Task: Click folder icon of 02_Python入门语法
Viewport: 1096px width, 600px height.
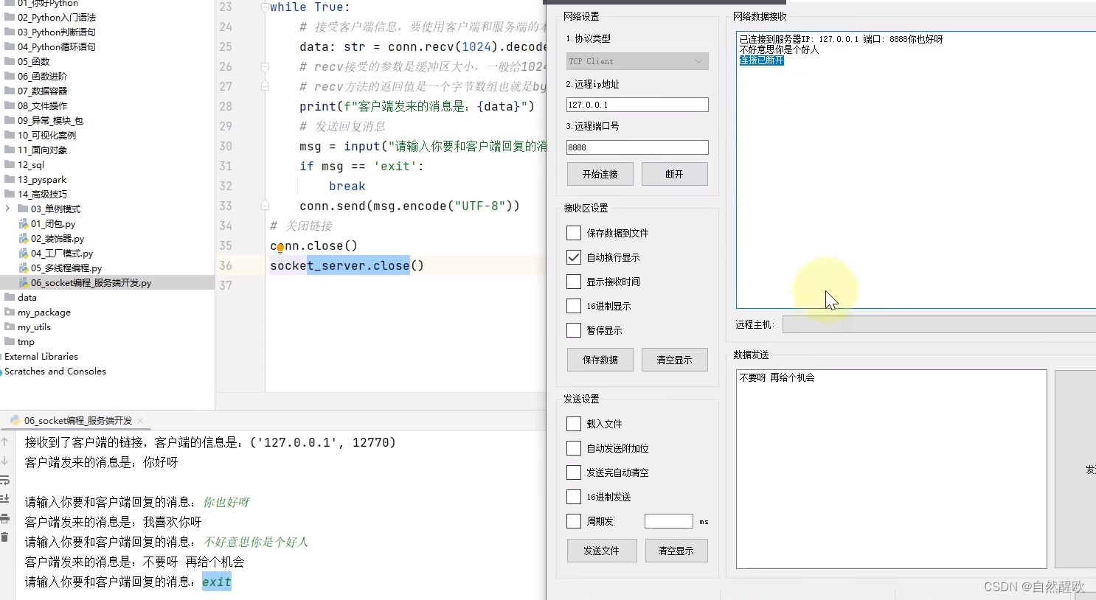Action: coord(10,17)
